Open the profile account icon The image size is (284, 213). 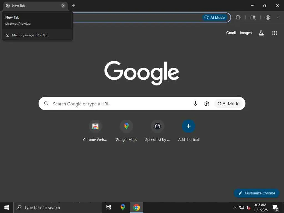point(268,17)
